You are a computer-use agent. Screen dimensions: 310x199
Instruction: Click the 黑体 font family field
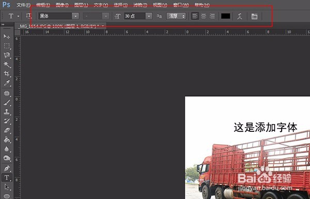tap(55, 16)
